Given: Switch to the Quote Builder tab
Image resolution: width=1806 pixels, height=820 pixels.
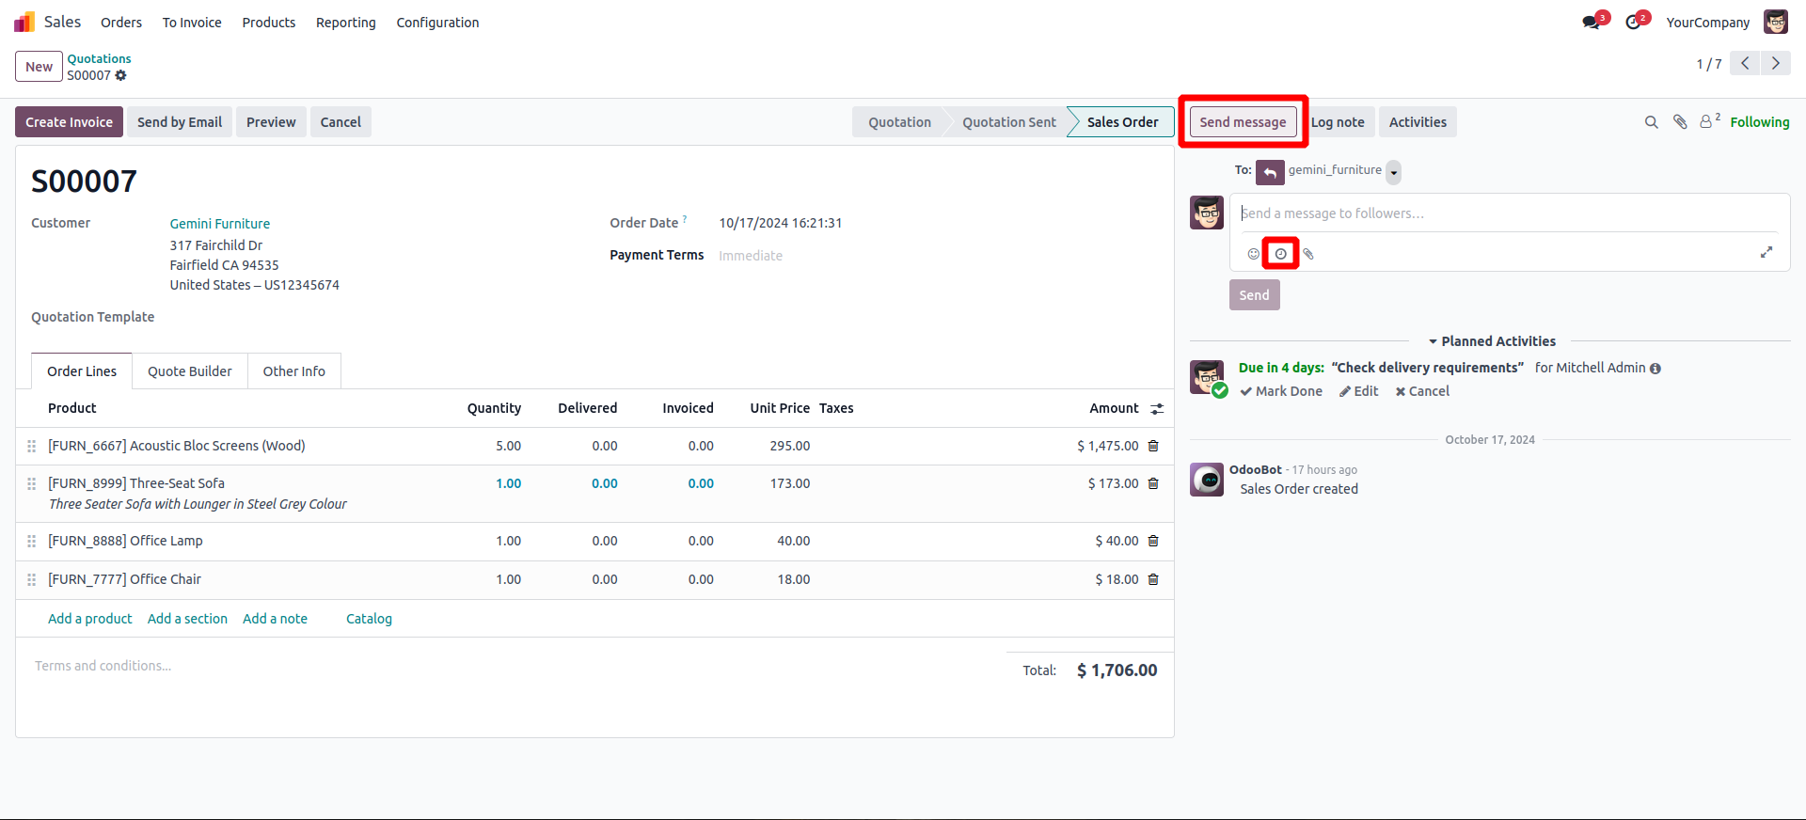Looking at the screenshot, I should [x=190, y=371].
